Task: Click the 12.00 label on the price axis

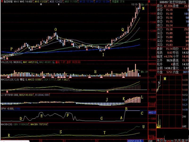Action: tap(153, 31)
